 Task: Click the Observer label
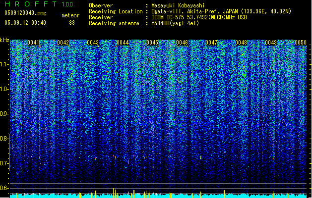click(101, 5)
